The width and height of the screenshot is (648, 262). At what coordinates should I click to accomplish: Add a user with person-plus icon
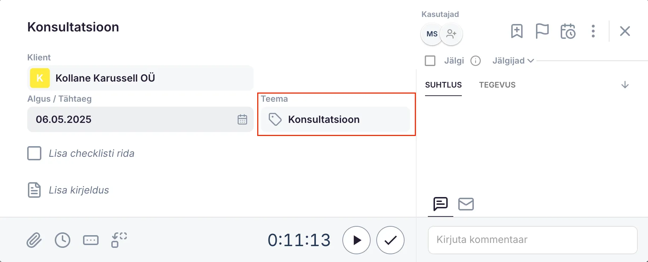tap(451, 34)
